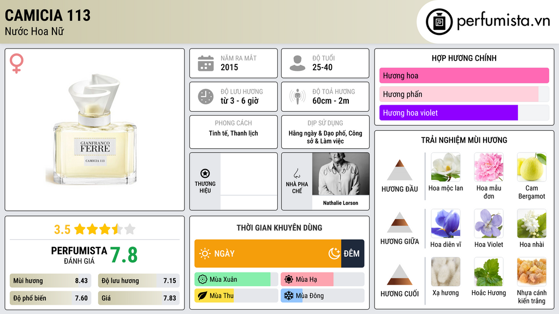
Task: Click the Mùi hương 8.43 score bar
Action: coord(50,281)
